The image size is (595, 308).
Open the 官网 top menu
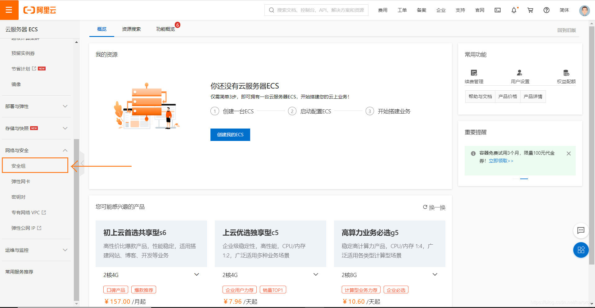[x=480, y=10]
